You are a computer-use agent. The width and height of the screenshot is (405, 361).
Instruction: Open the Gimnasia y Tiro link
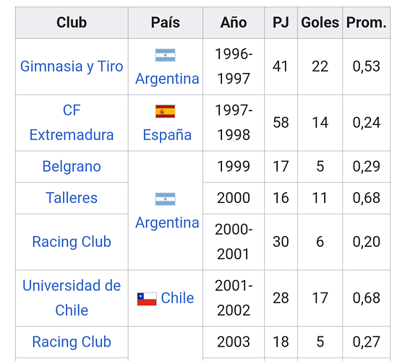click(72, 66)
